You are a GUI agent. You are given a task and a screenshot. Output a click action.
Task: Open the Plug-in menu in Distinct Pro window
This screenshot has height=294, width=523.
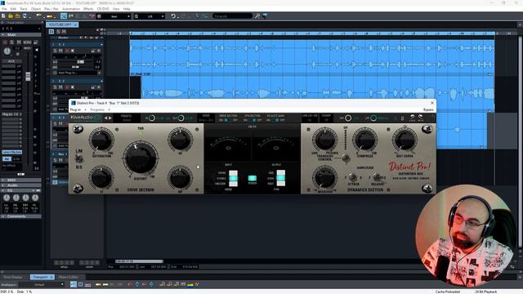coord(76,109)
